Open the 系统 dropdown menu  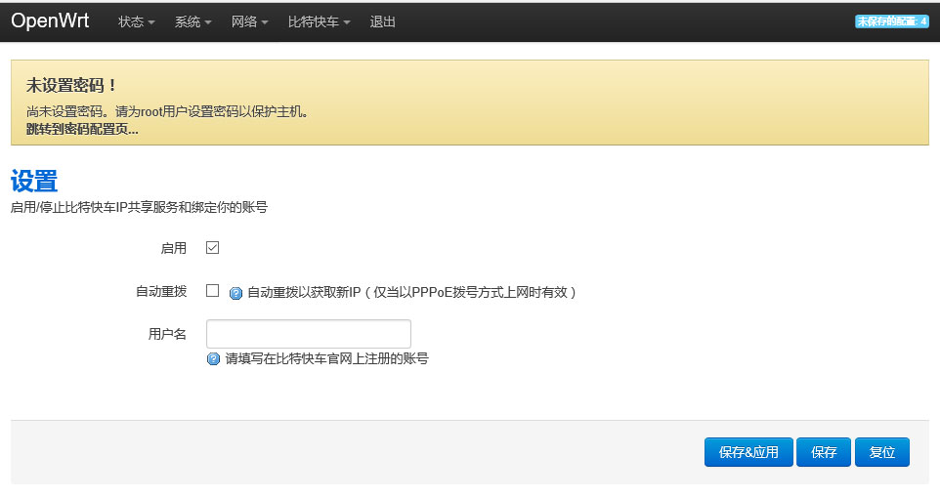tap(192, 21)
